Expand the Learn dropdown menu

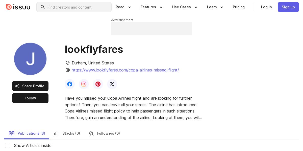pyautogui.click(x=215, y=7)
